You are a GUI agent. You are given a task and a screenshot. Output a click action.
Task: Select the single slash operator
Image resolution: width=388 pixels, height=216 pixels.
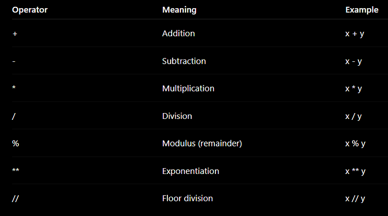pyautogui.click(x=14, y=116)
